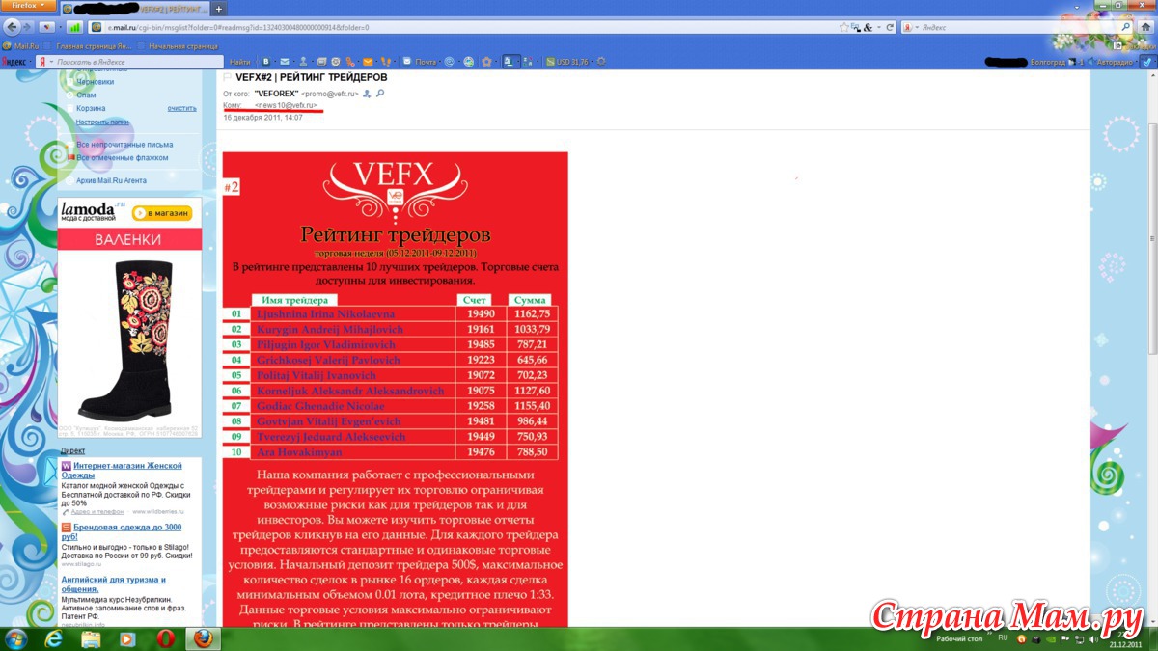Open the Начальная страница bookmark

click(x=178, y=45)
